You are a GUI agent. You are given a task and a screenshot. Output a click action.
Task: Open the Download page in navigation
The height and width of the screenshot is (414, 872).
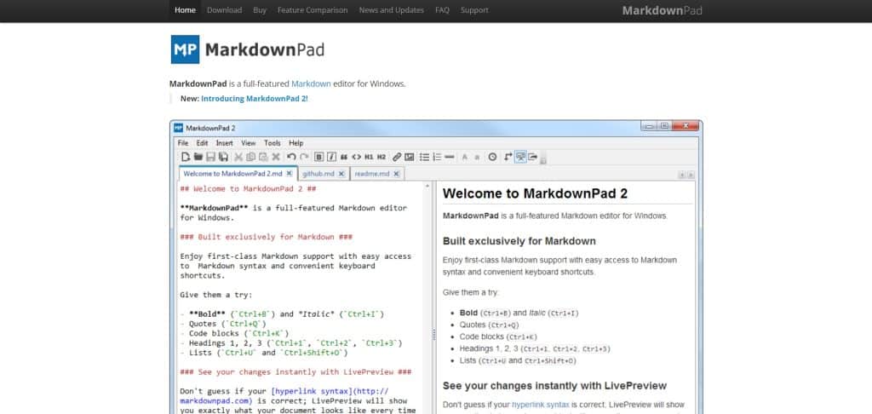tap(224, 10)
